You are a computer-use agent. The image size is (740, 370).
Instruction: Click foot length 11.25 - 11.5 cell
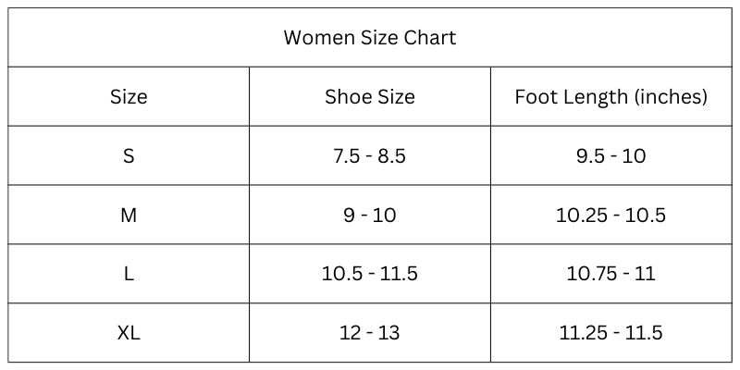pos(611,333)
